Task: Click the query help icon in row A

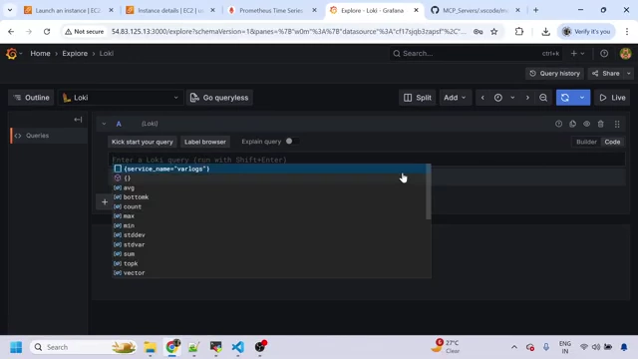Action: coord(558,124)
